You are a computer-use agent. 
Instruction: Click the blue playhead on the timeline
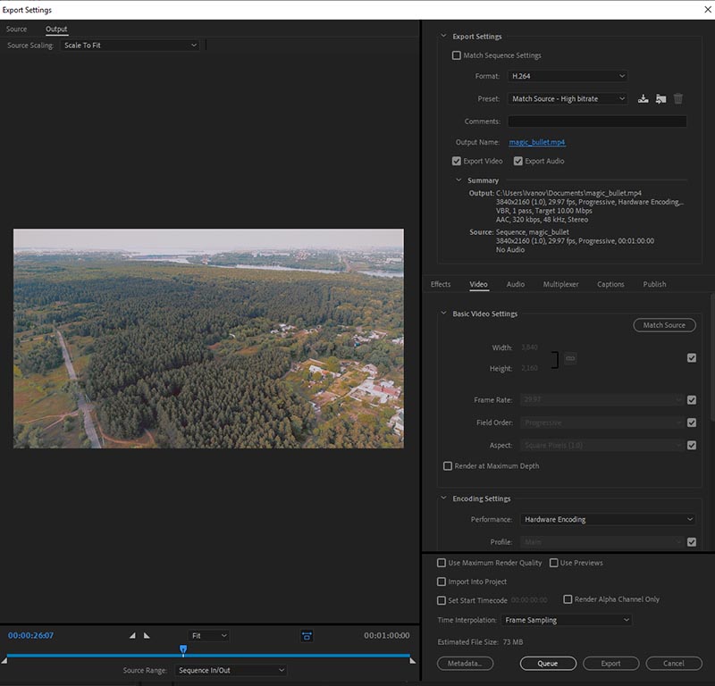click(x=183, y=649)
